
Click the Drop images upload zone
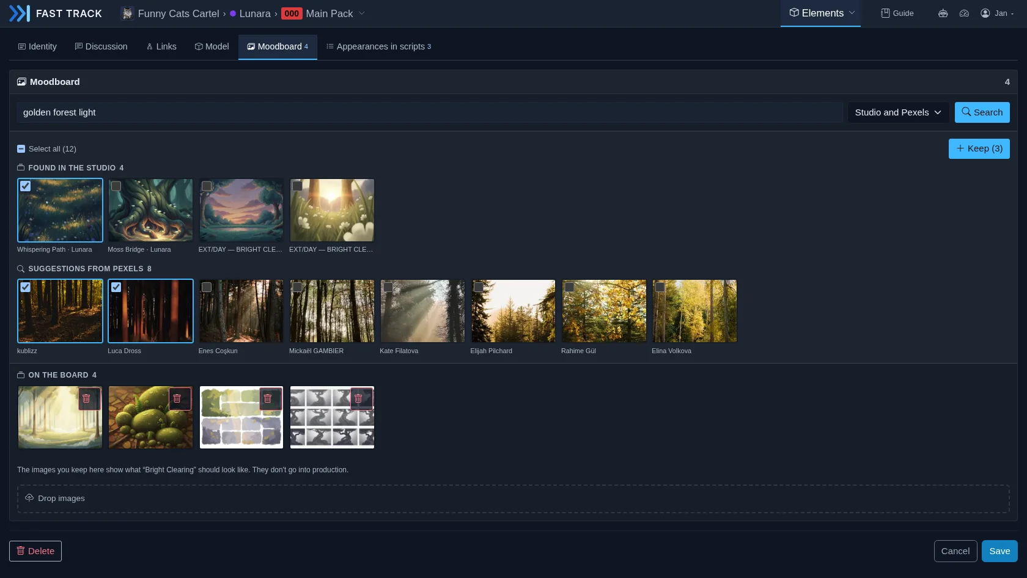(513, 499)
